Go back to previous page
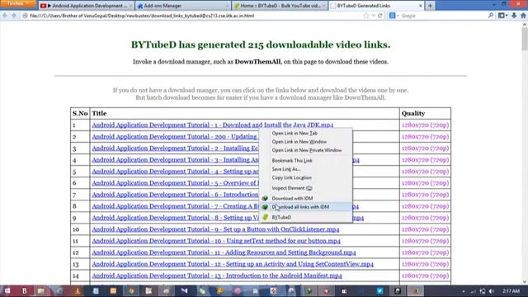The image size is (528, 297). [5, 16]
